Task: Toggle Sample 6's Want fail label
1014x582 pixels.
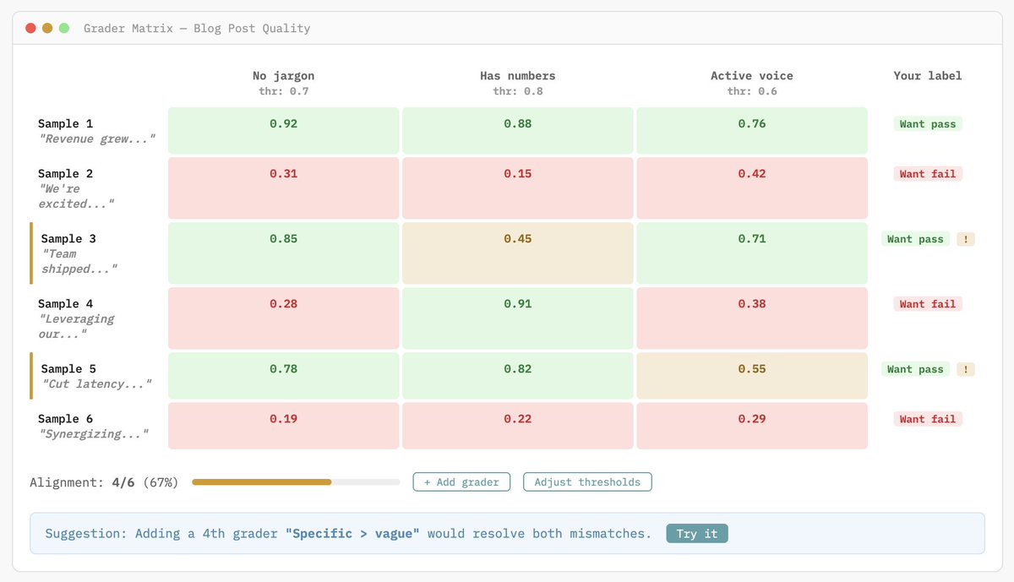Action: click(927, 419)
